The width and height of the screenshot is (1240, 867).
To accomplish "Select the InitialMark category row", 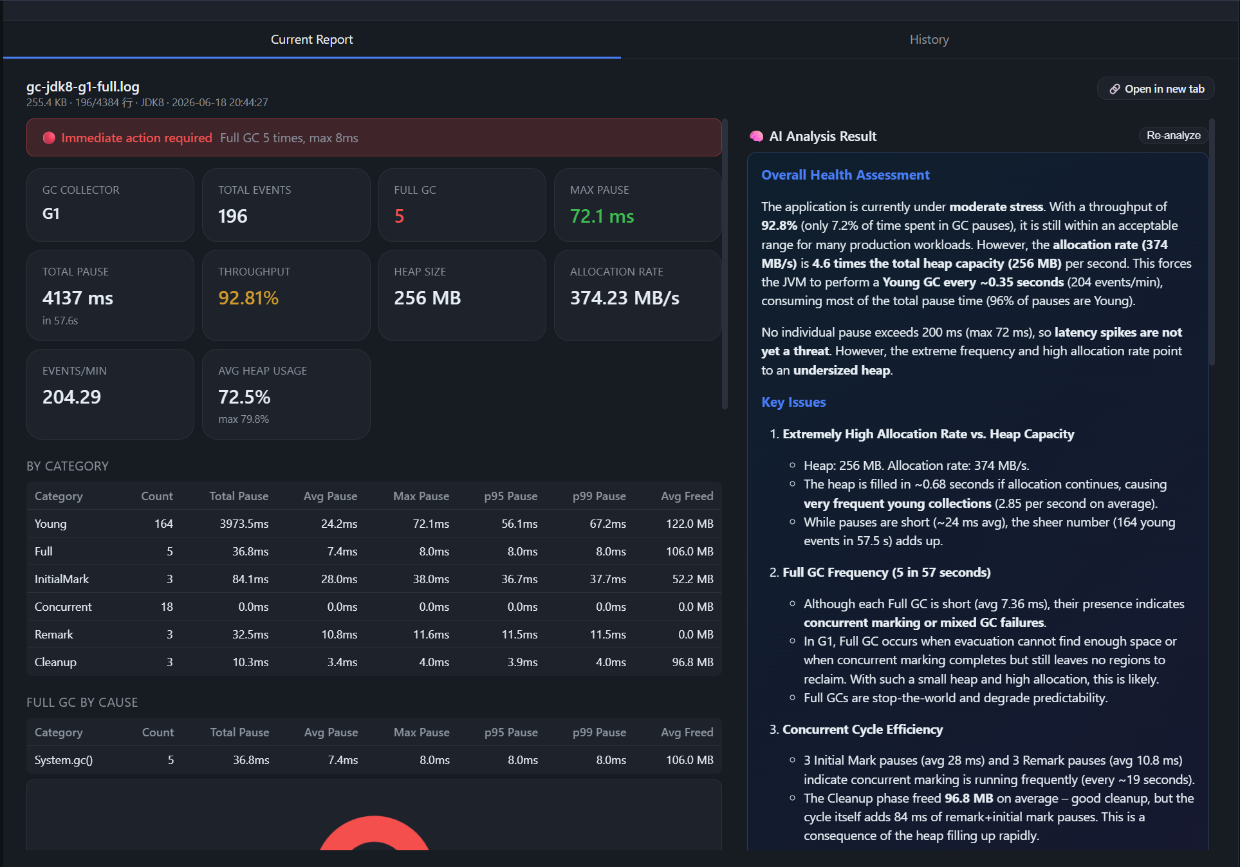I will pos(374,579).
